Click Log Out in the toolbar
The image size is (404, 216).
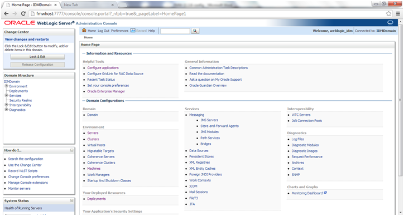tap(104, 31)
